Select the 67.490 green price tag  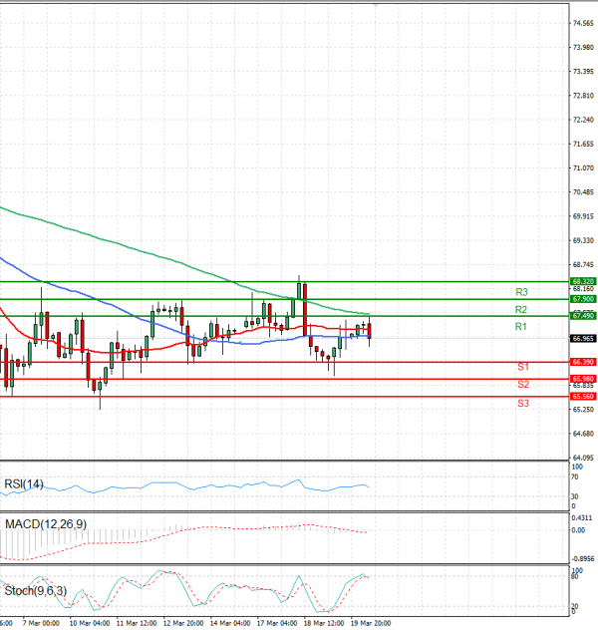click(x=583, y=316)
